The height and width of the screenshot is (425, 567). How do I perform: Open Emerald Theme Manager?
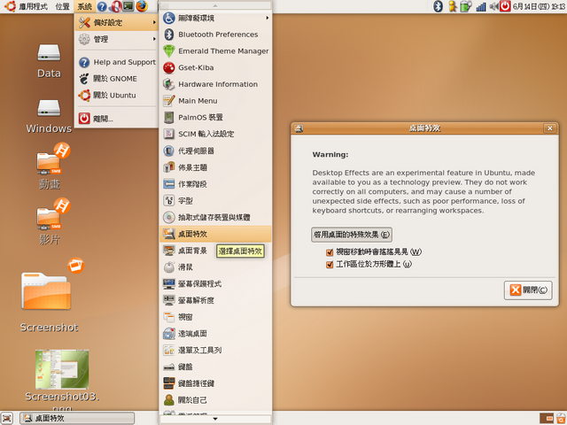pyautogui.click(x=215, y=51)
